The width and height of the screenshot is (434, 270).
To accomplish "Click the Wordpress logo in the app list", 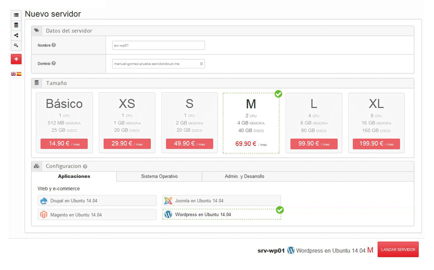I will (x=168, y=215).
